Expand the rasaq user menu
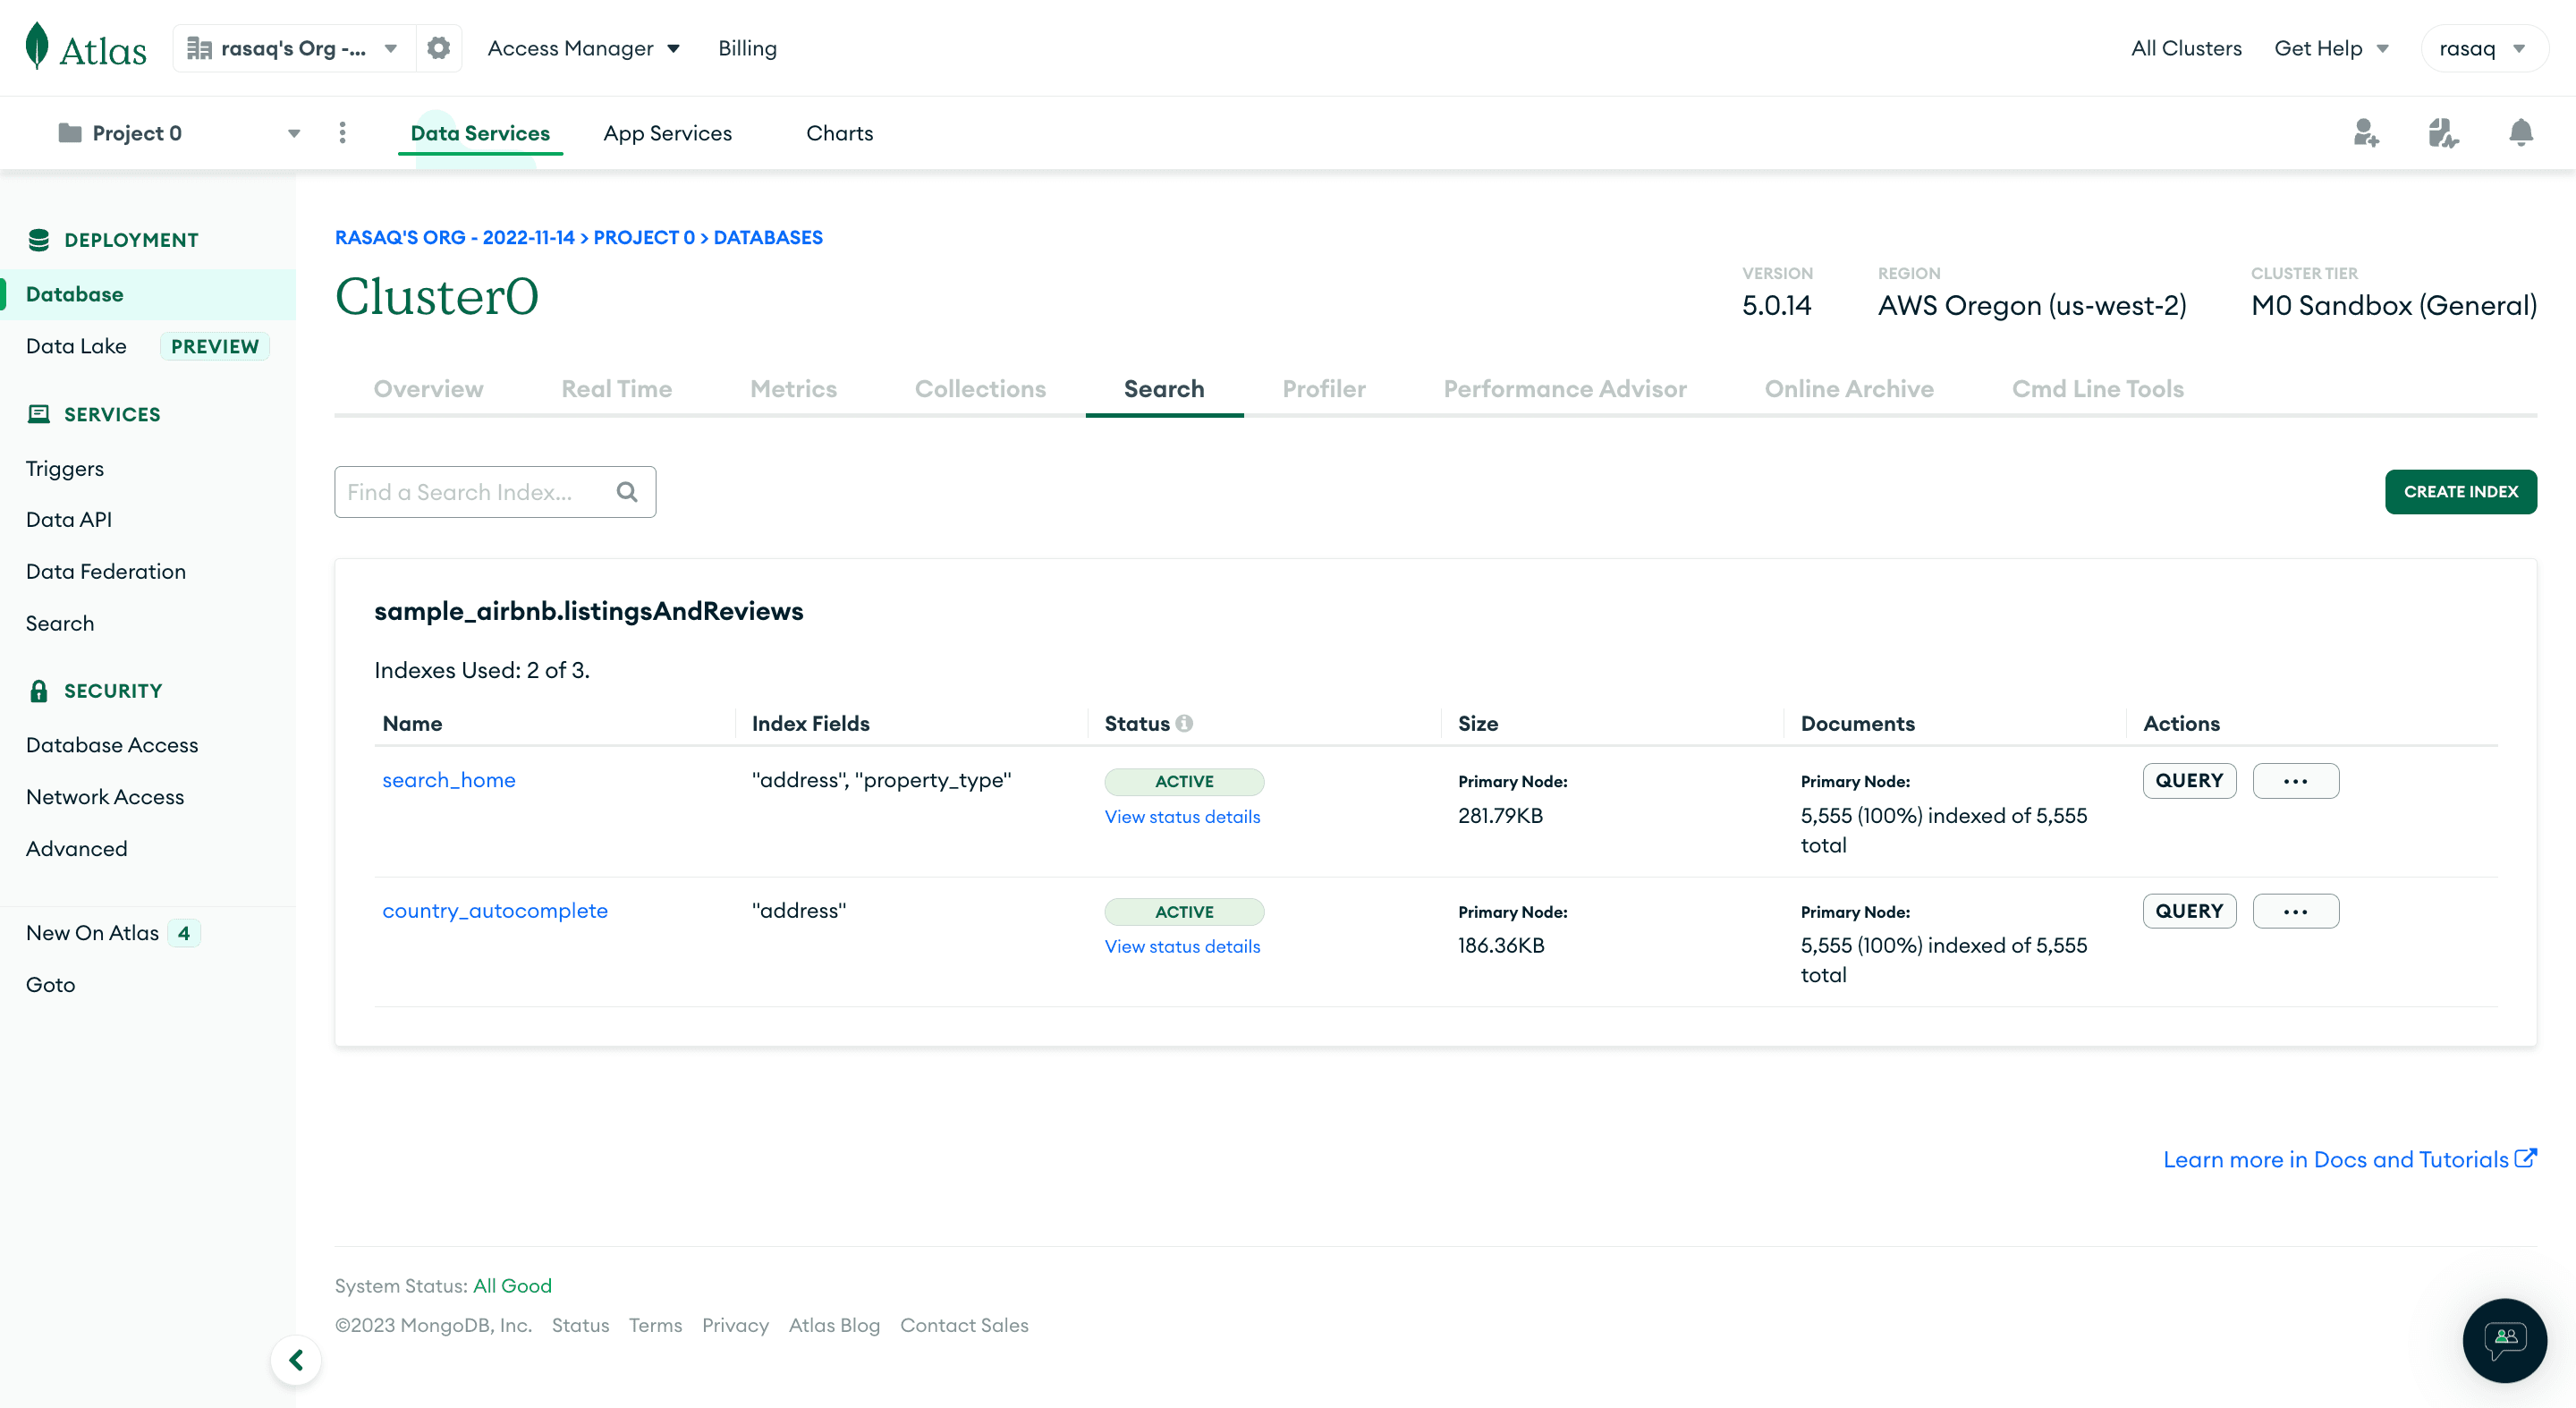The image size is (2576, 1408). click(x=2482, y=48)
